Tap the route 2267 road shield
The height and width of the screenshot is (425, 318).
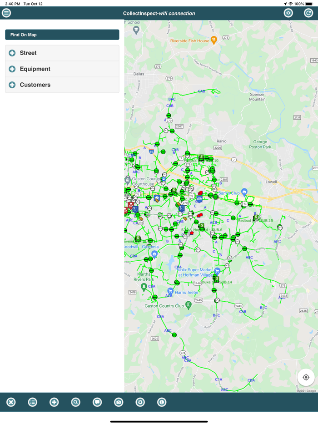(179, 126)
